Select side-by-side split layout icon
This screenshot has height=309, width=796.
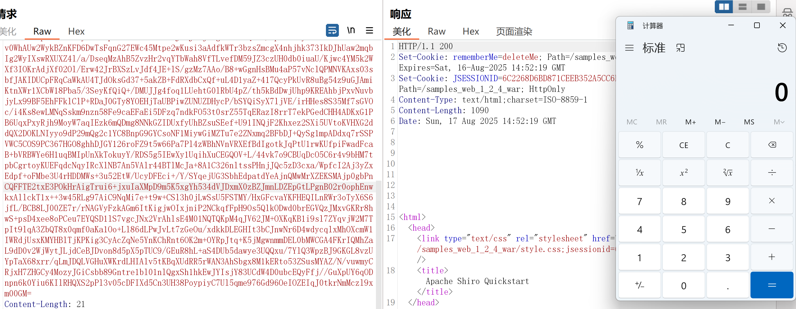[x=724, y=7]
